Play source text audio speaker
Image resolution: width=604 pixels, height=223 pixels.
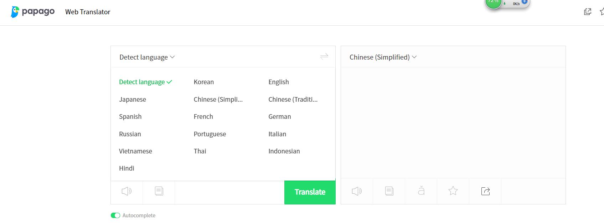(127, 191)
